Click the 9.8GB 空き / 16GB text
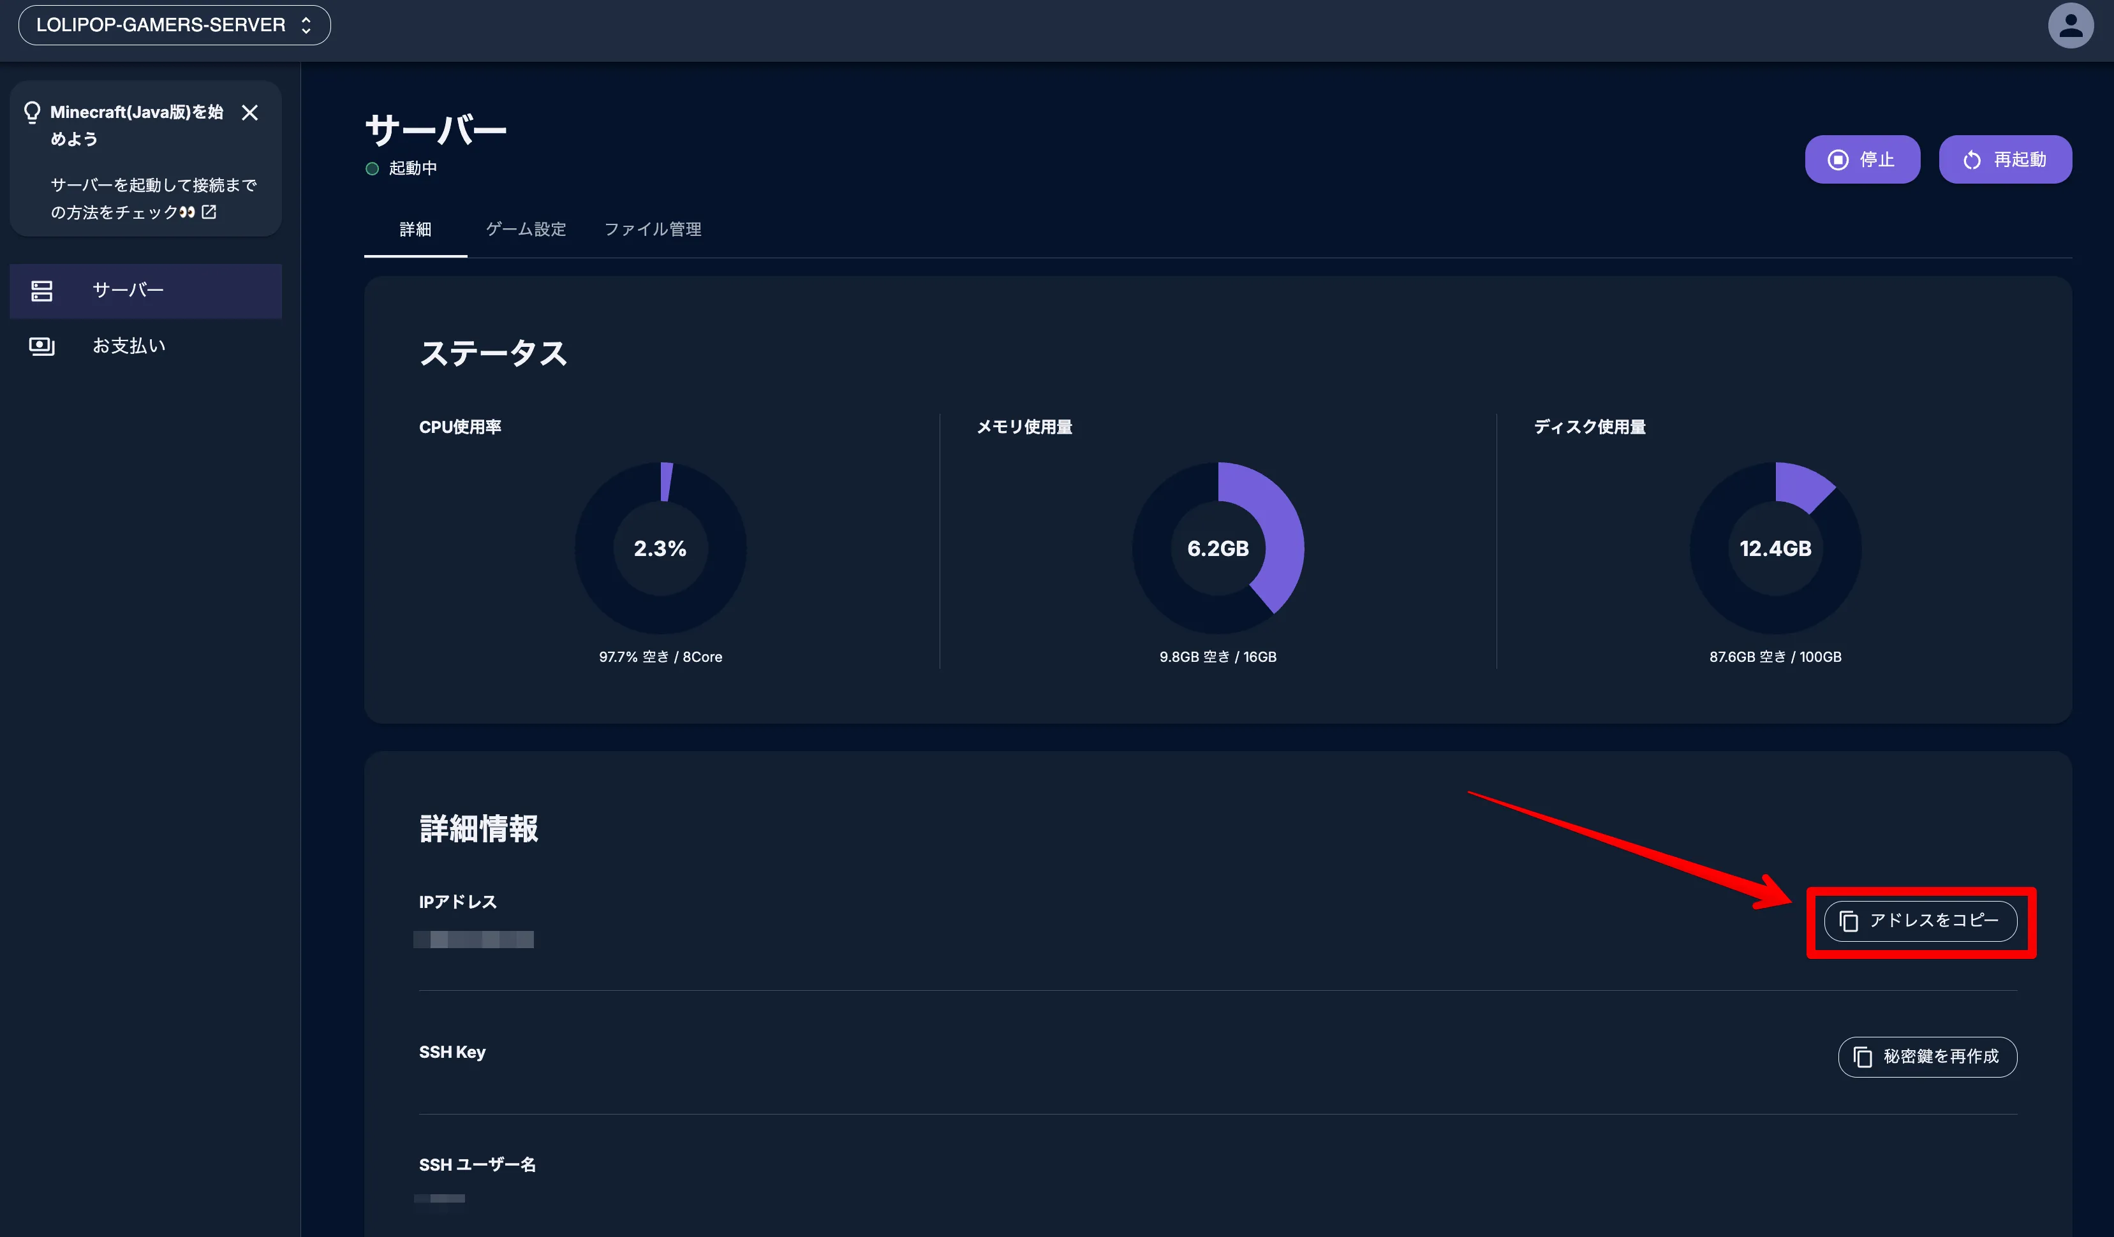The width and height of the screenshot is (2114, 1237). tap(1218, 657)
